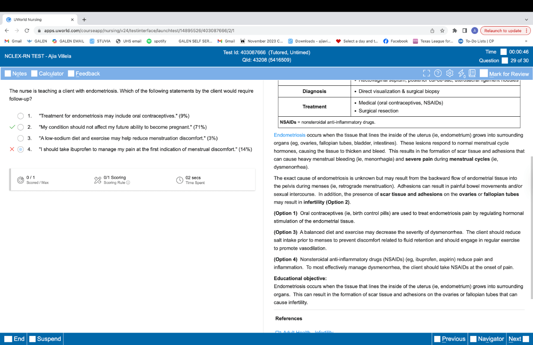The image size is (533, 345).
Task: Click the share page icon in address bar
Action: [x=433, y=30]
